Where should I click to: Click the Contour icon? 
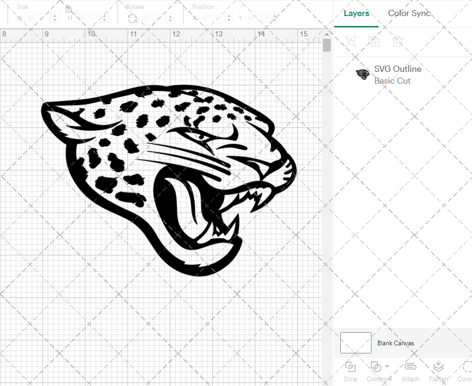tap(466, 367)
